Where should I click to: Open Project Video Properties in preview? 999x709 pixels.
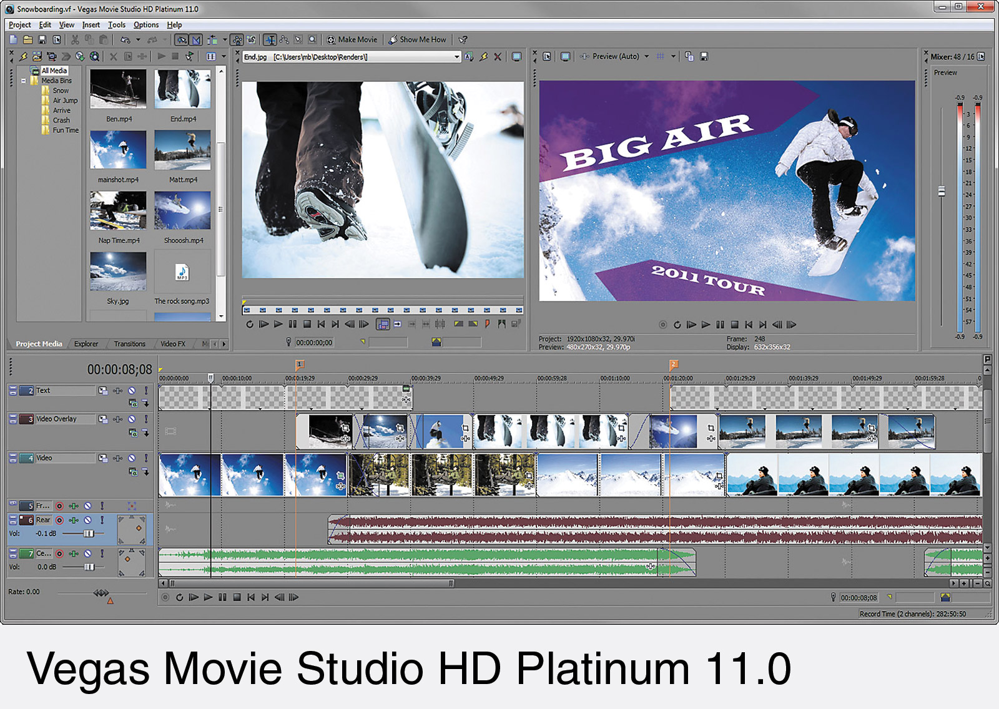coord(547,56)
